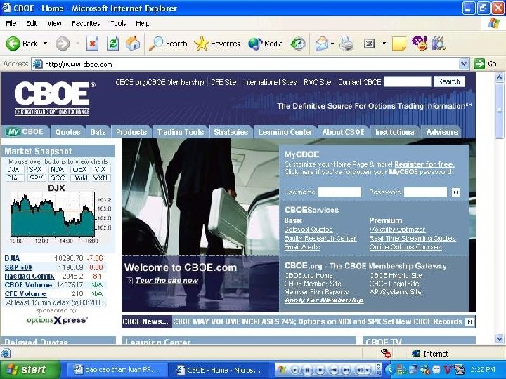Screen dimensions: 506x379
Task: Click the Back arrow icon
Action: (13, 44)
